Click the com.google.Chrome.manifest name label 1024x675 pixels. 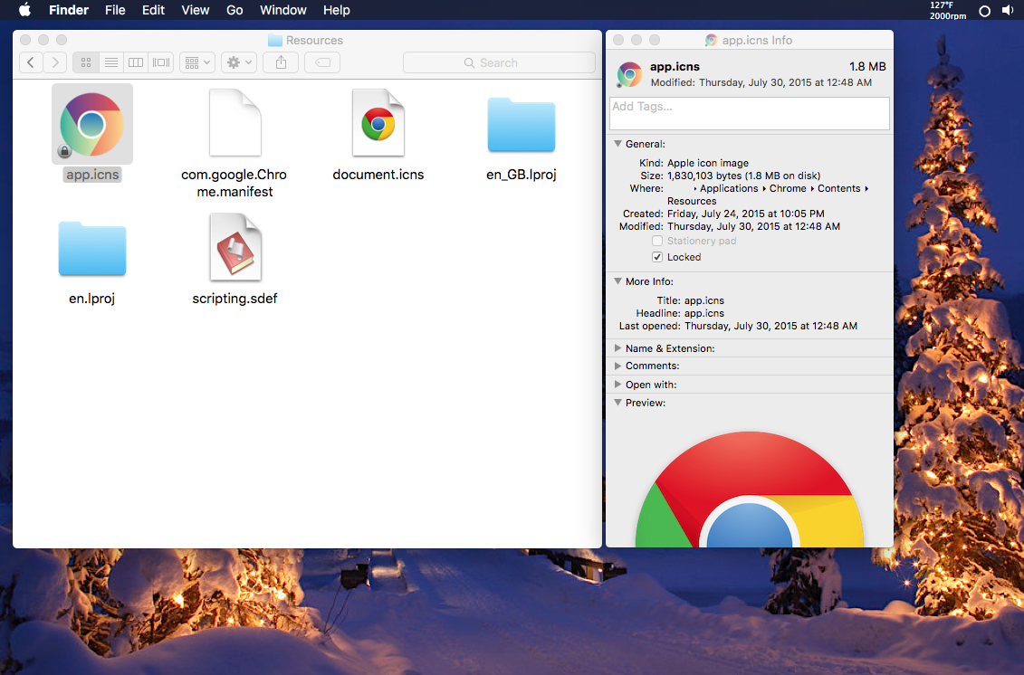pyautogui.click(x=234, y=183)
